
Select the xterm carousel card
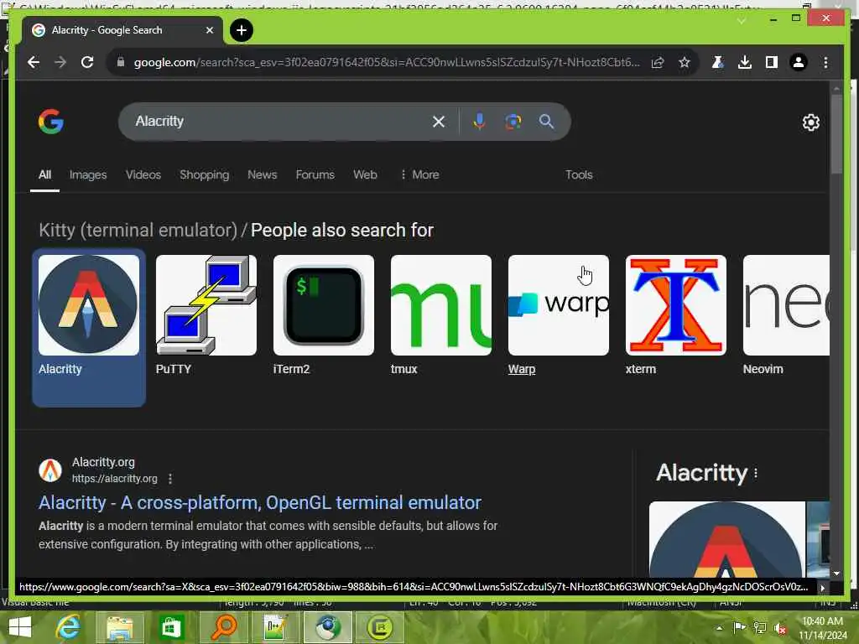coord(675,315)
